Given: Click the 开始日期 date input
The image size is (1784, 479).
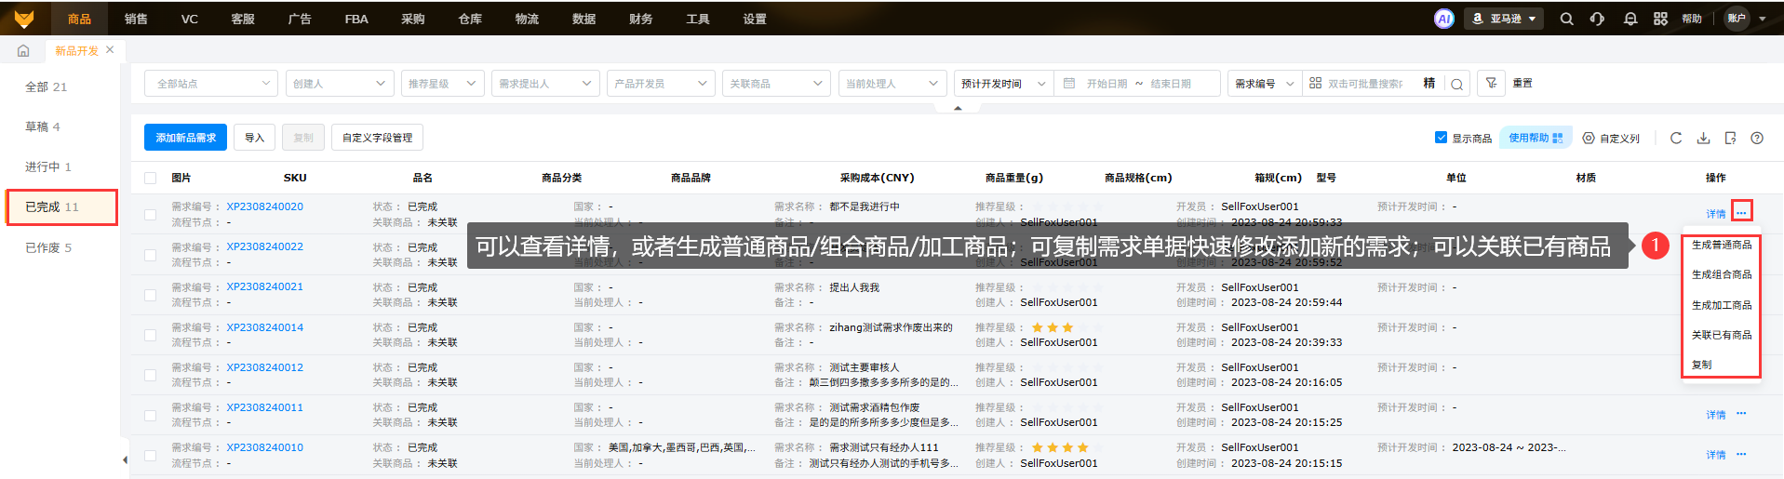Looking at the screenshot, I should click(1106, 84).
